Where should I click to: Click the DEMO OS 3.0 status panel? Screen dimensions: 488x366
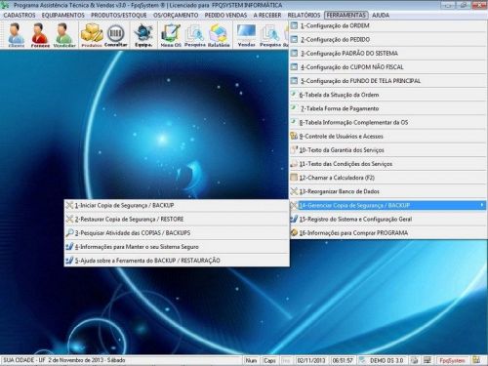pyautogui.click(x=386, y=360)
